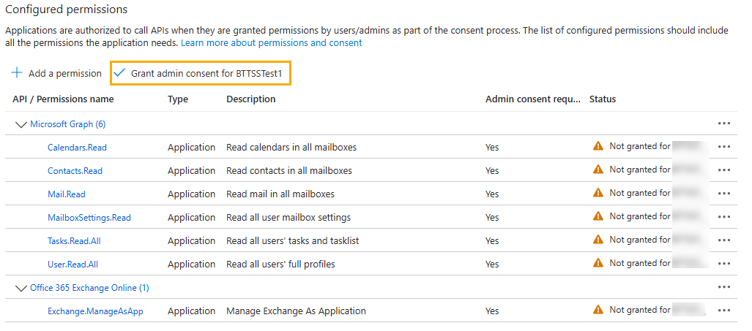The image size is (752, 331).
Task: Select 'Read all users' full profiles' text
Action: pos(280,264)
